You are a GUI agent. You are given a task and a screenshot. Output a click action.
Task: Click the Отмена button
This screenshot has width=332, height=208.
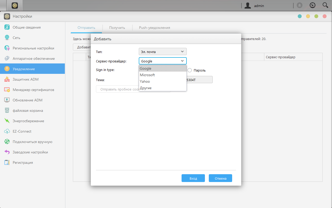coord(220,178)
